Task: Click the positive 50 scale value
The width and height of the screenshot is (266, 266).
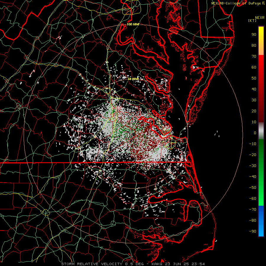Action: coord(254,78)
